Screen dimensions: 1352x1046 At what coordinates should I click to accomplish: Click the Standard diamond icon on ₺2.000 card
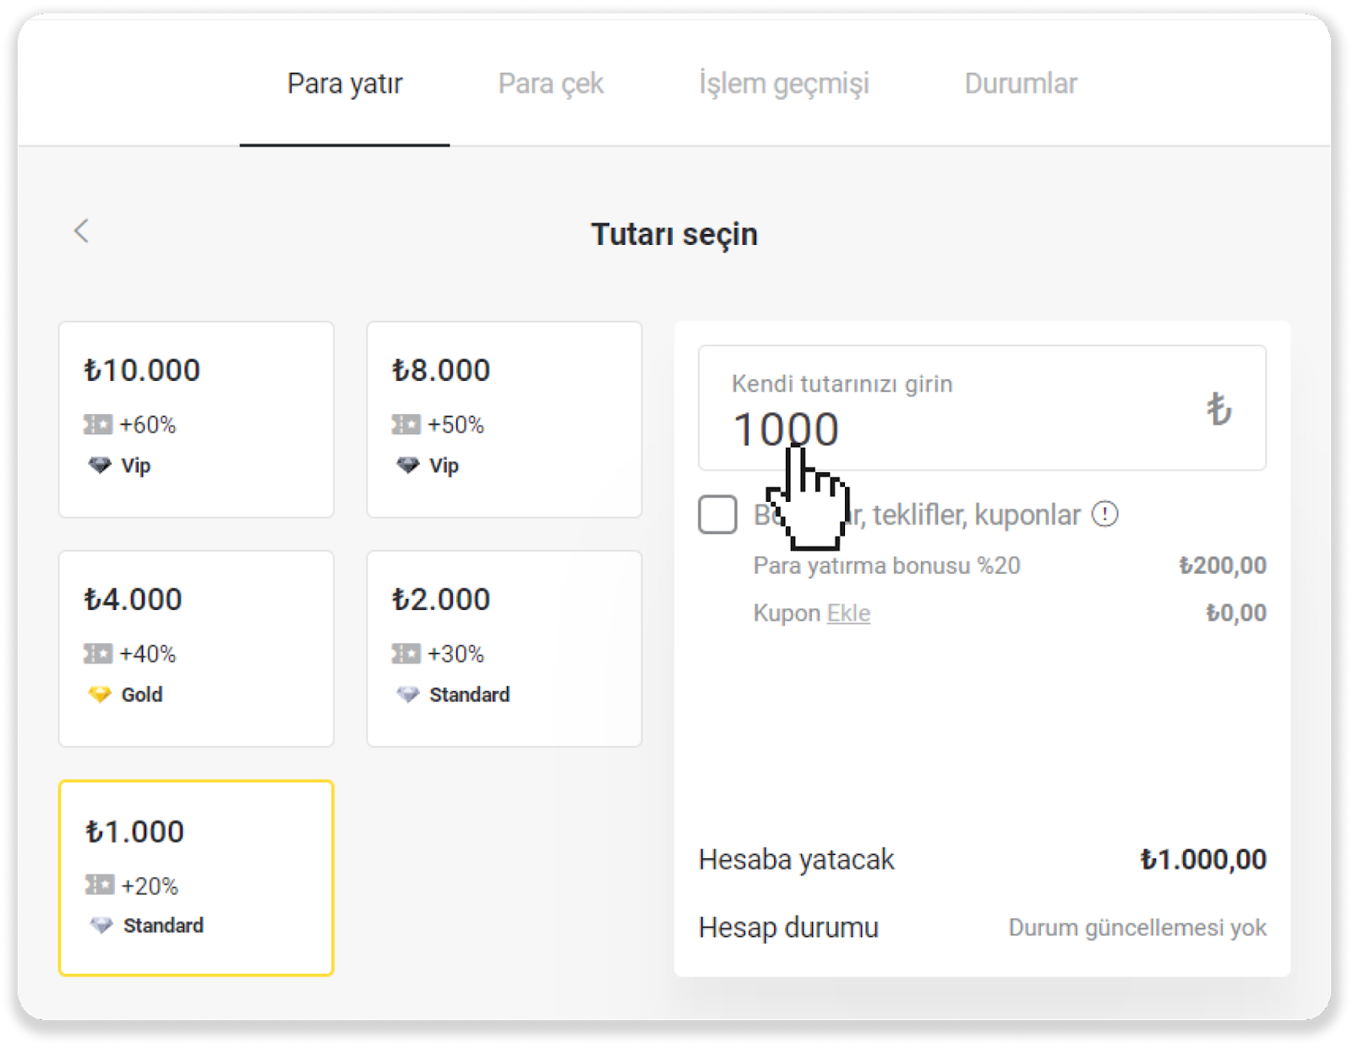point(408,695)
